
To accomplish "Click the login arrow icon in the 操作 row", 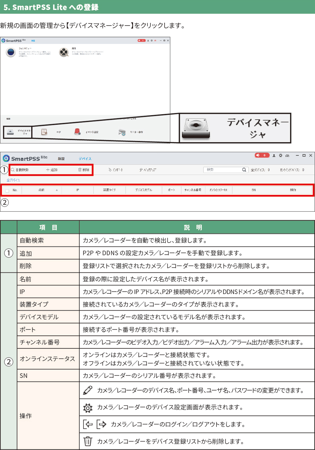I will click(88, 424).
